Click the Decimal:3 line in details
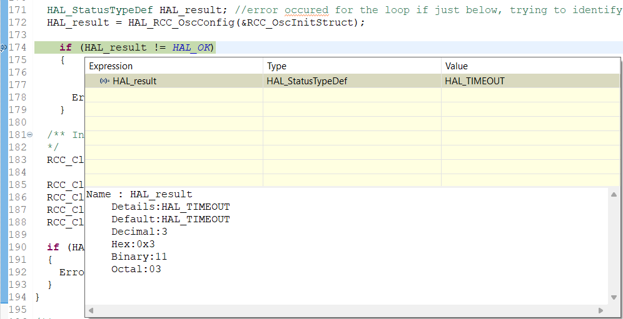The image size is (623, 319). 139,232
